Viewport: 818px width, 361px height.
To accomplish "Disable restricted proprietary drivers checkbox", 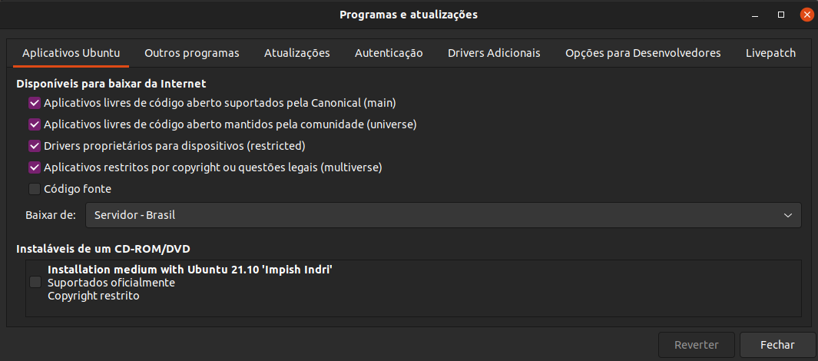I will coord(35,146).
